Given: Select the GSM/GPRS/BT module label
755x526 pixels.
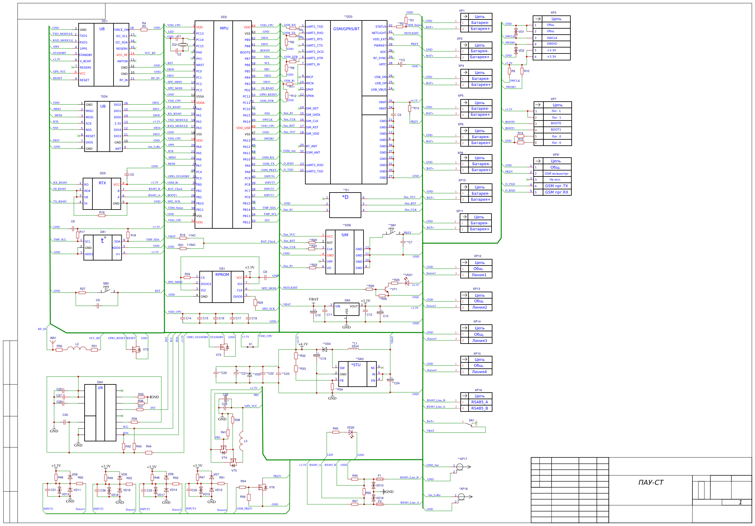Looking at the screenshot, I should 346,29.
